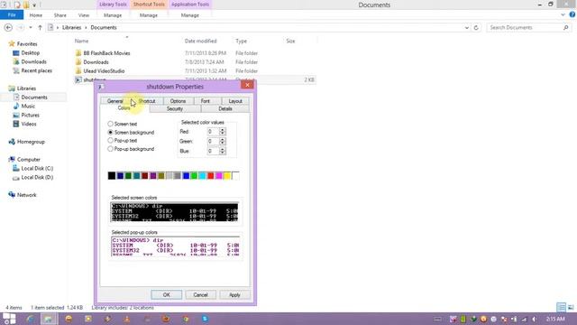Select the Pop-up background radio button
This screenshot has width=577, height=325.
(x=110, y=149)
